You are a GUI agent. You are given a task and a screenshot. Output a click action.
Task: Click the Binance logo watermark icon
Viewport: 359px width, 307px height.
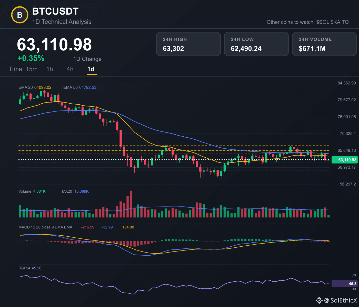[319, 300]
